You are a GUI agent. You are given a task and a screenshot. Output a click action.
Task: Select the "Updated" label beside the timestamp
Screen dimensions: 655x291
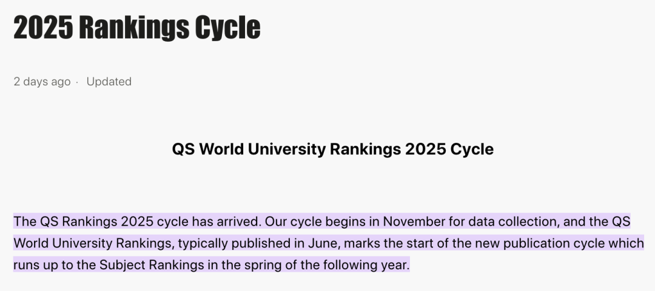[109, 81]
